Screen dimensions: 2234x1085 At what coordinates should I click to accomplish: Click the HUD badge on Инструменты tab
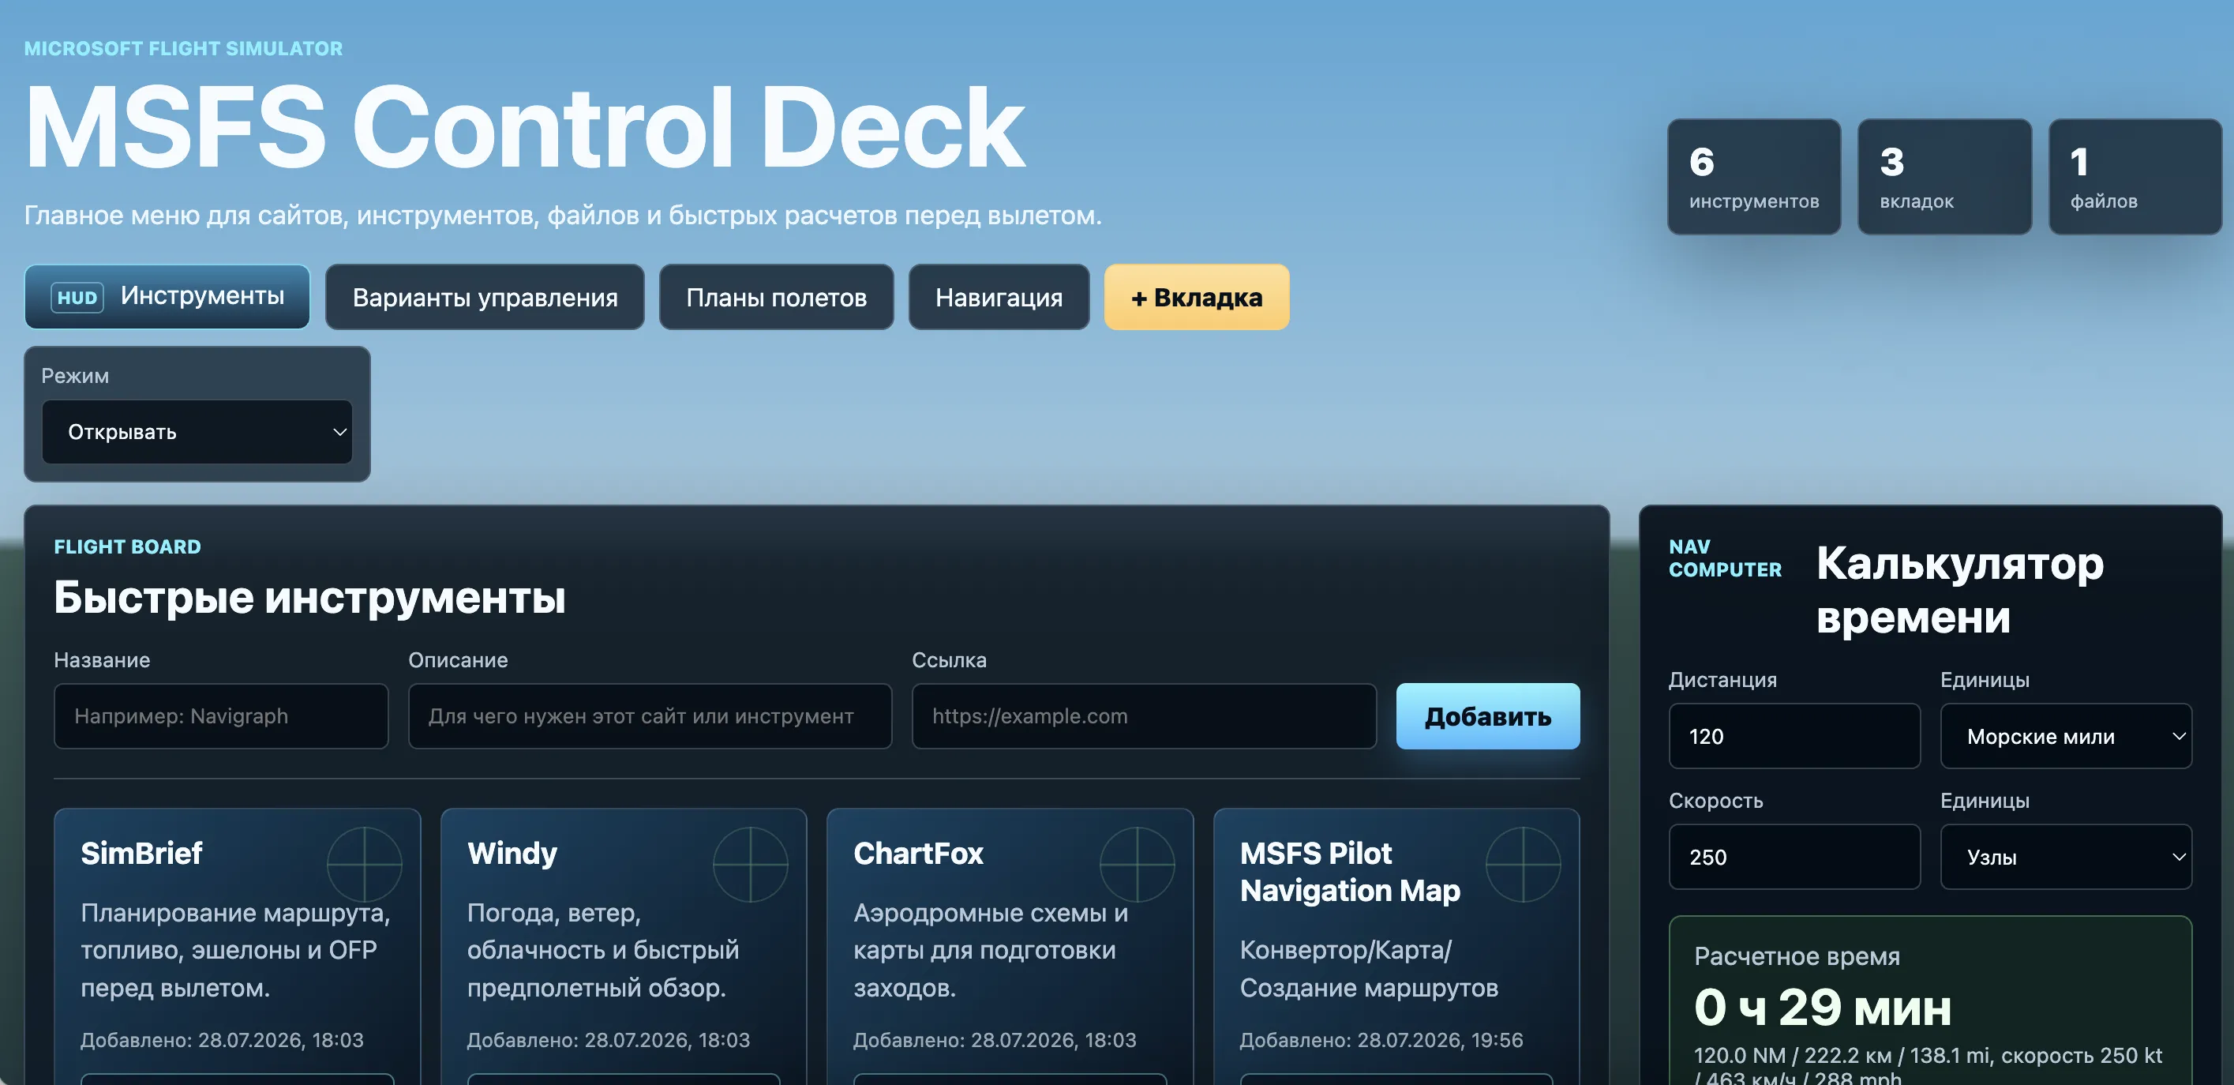77,298
